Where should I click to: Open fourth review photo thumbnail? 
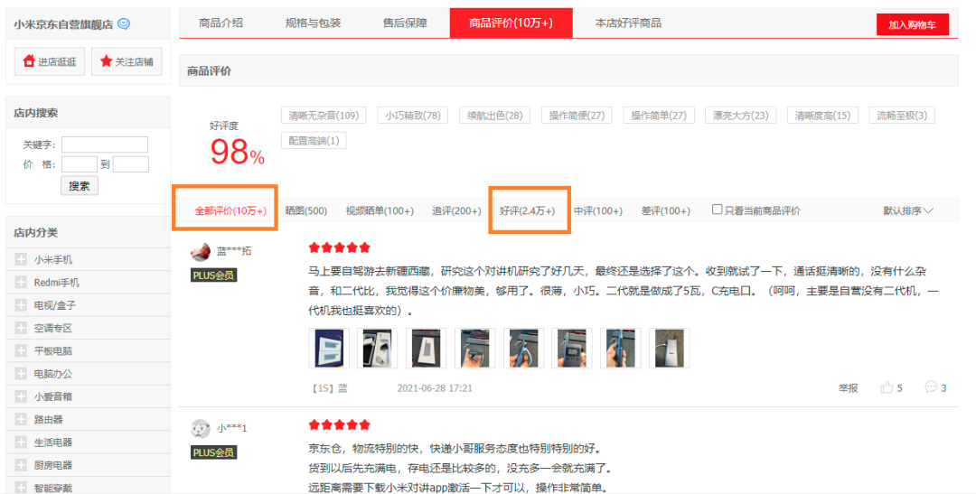pos(475,348)
